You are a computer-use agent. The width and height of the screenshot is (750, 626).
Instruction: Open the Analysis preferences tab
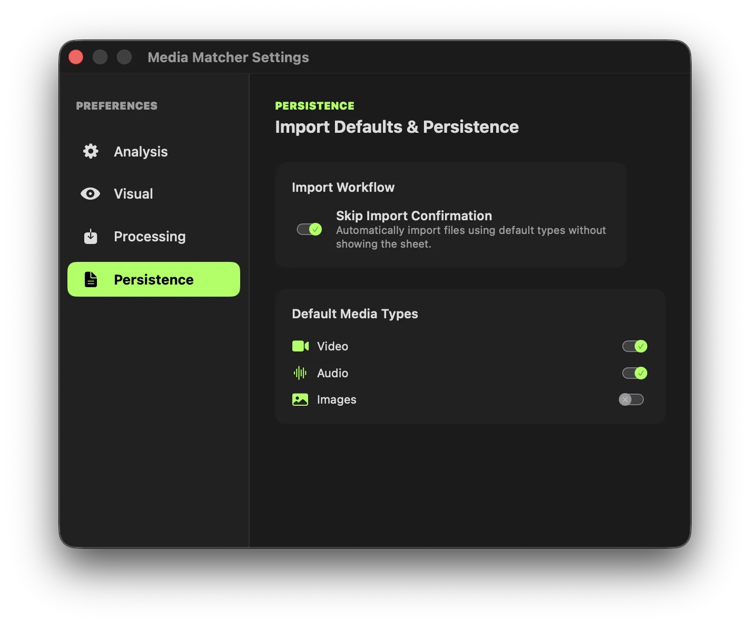pyautogui.click(x=154, y=152)
